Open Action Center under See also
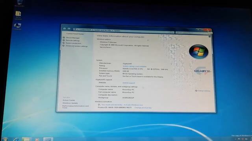 coord(69,100)
